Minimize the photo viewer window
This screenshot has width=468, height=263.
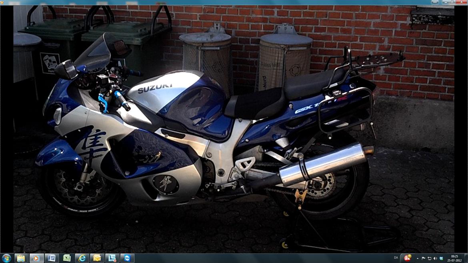click(x=446, y=2)
